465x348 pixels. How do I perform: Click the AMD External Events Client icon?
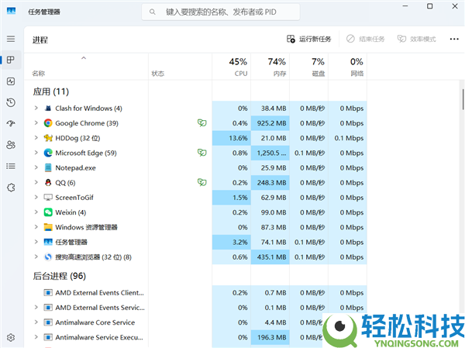coord(48,293)
